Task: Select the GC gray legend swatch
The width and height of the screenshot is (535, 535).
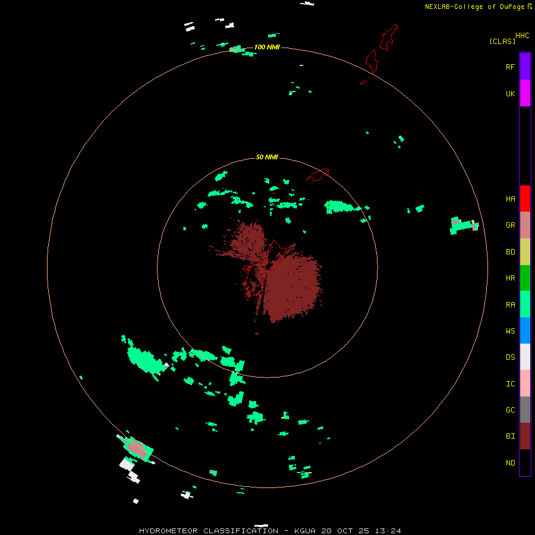Action: tap(525, 410)
